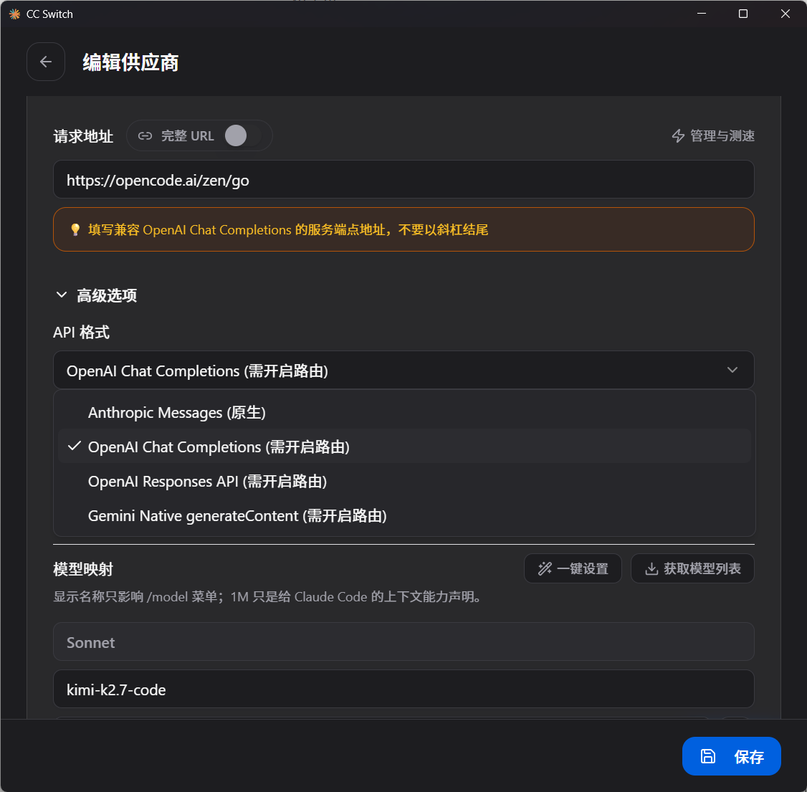This screenshot has width=807, height=792.
Task: Click the lightning icon for 管理与测速
Action: click(678, 136)
